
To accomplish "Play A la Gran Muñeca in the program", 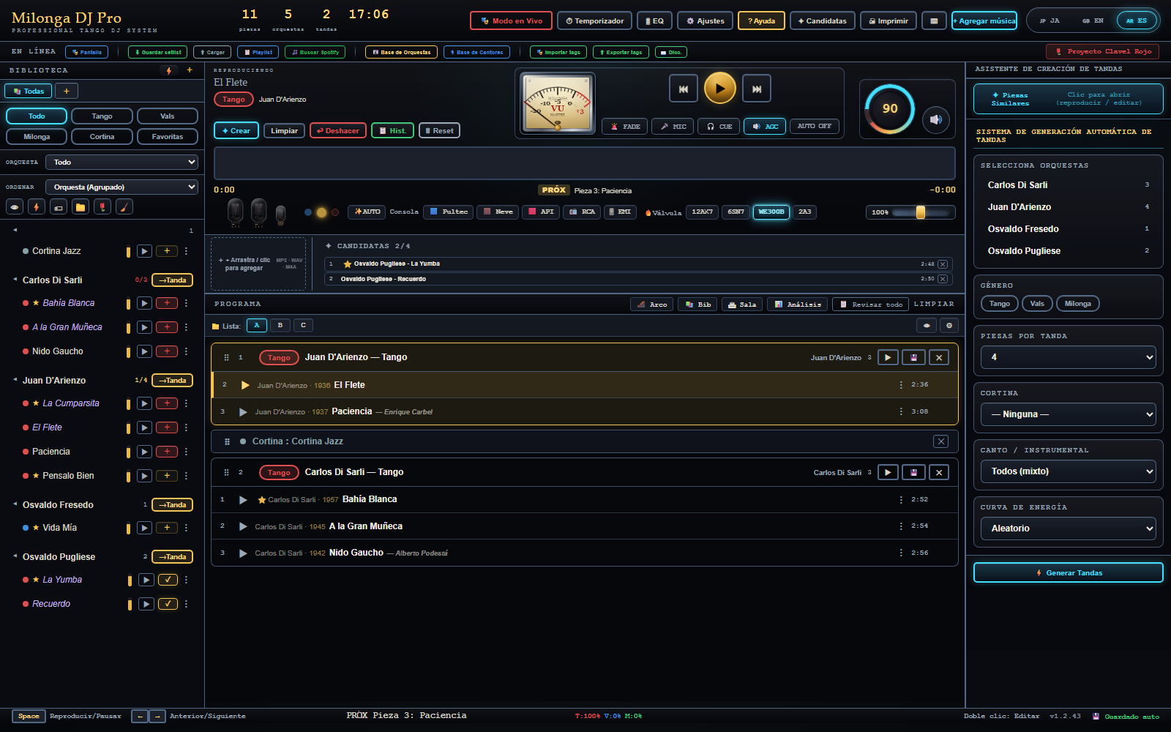I will point(243,526).
